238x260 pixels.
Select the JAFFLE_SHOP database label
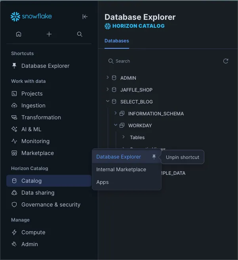coord(136,90)
